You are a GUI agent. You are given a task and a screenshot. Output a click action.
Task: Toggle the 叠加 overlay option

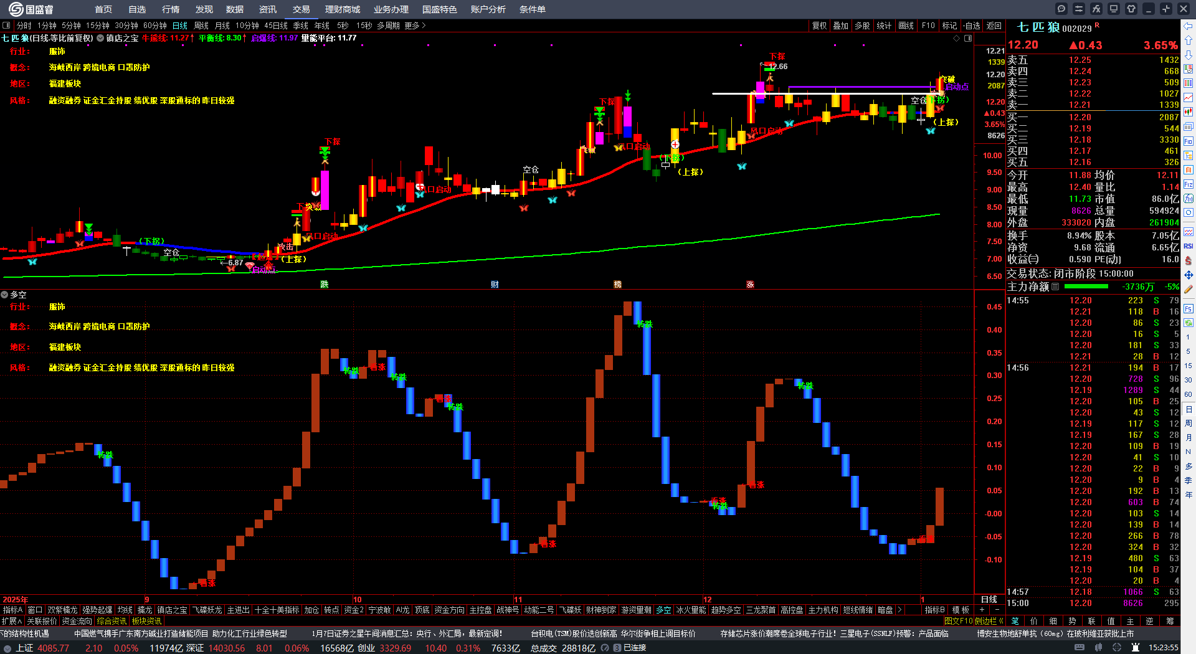point(841,26)
